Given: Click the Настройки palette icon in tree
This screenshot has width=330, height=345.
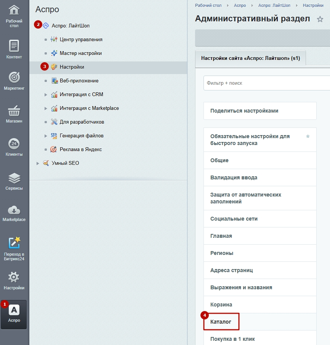Looking at the screenshot, I should pos(54,67).
